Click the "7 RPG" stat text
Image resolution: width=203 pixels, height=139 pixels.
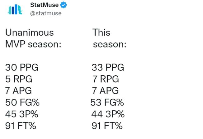pyautogui.click(x=106, y=79)
